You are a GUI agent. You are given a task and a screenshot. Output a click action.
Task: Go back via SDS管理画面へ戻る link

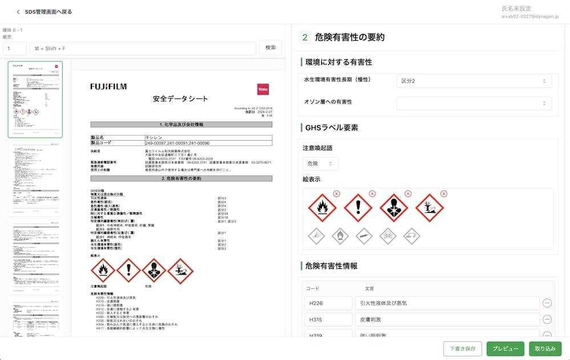(x=45, y=12)
